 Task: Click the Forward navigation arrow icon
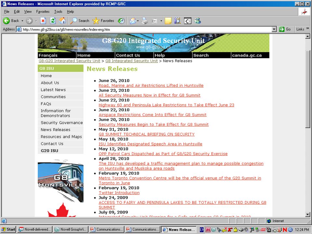(29, 21)
